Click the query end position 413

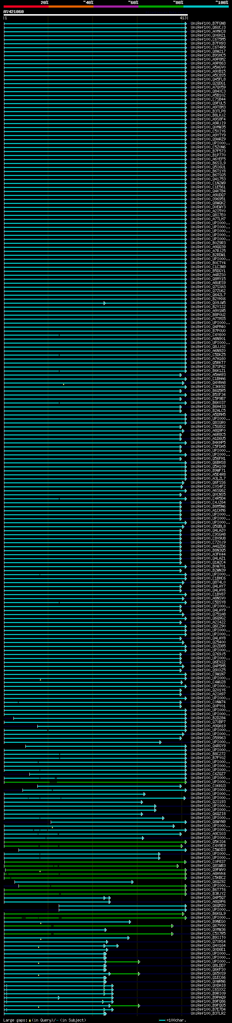183,18
